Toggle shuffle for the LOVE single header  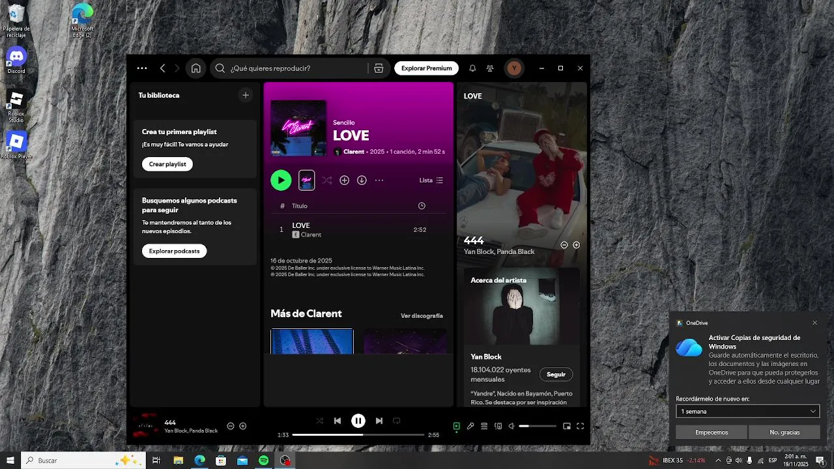click(x=327, y=180)
